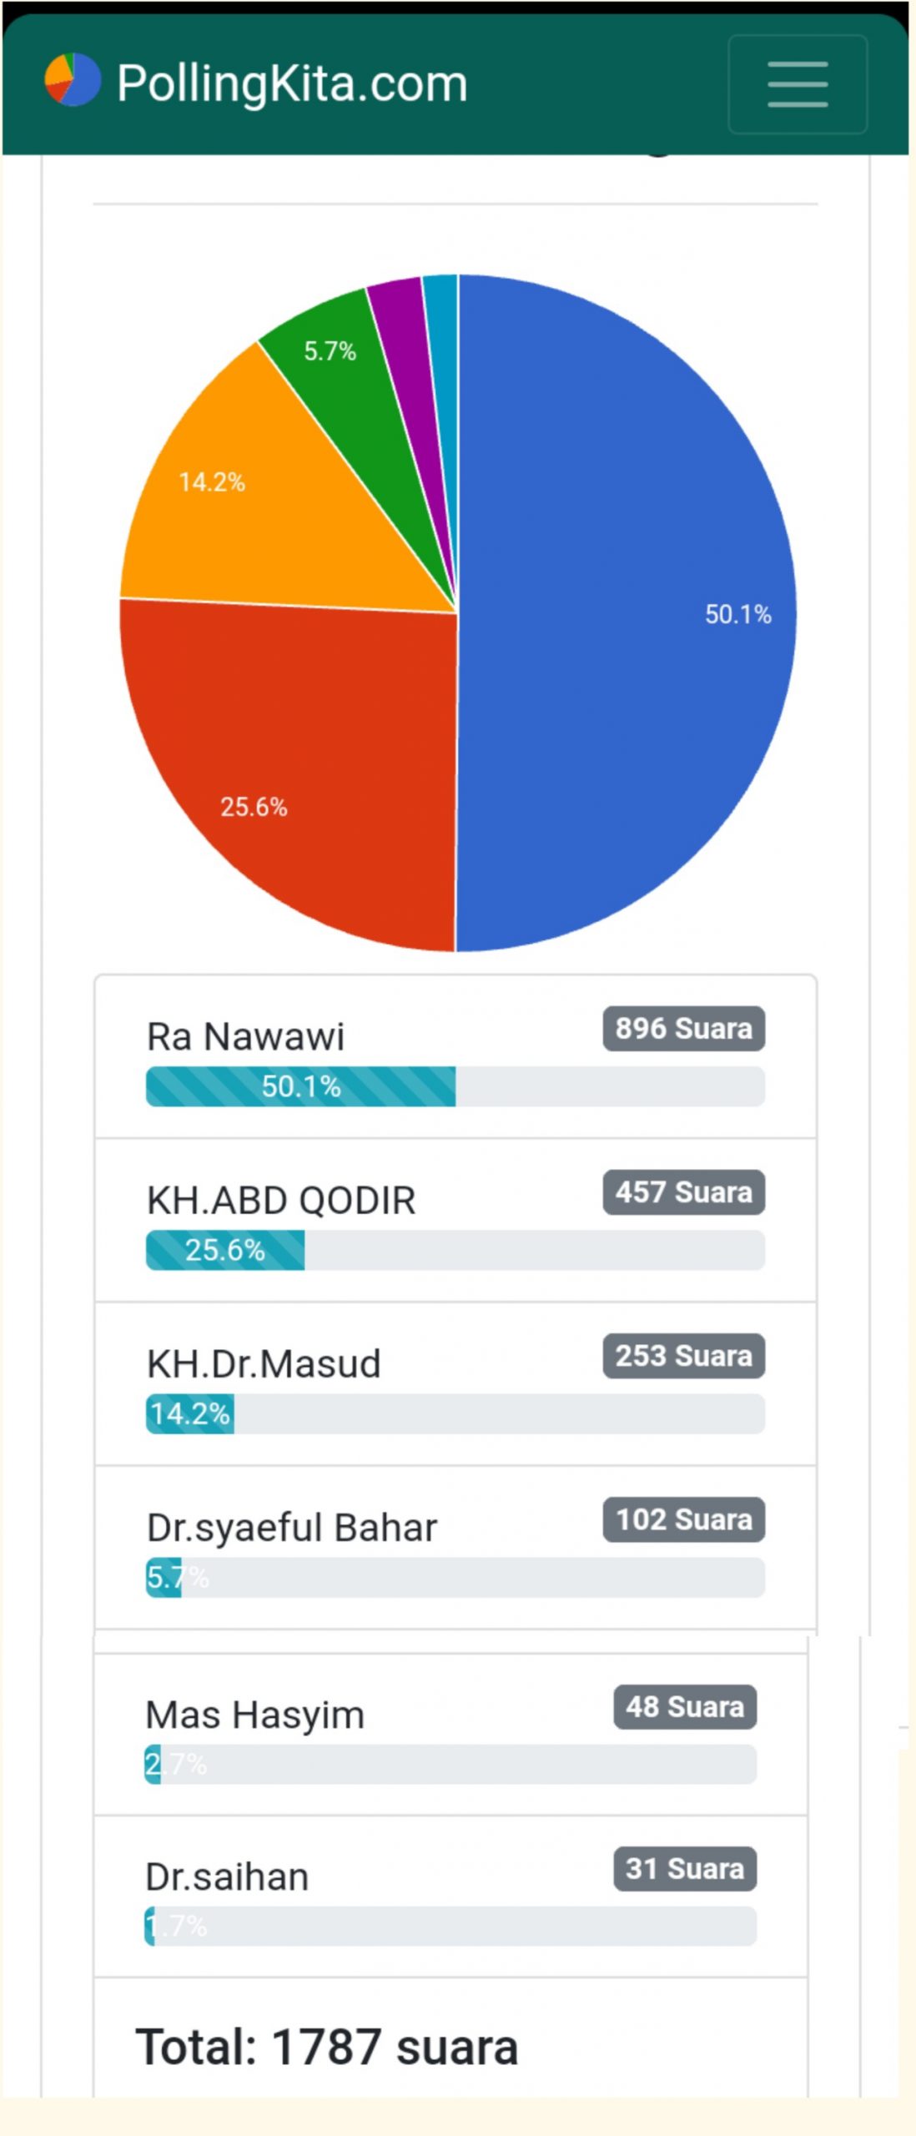The width and height of the screenshot is (916, 2136).
Task: Click the 31 Suara vote badge
Action: (x=684, y=1868)
